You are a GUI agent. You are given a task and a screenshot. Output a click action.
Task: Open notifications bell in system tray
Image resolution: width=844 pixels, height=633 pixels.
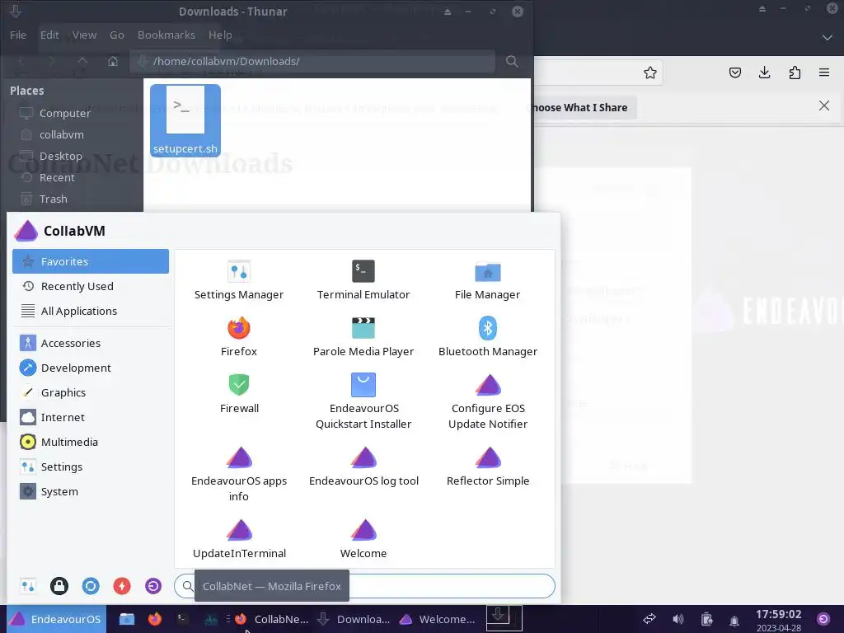(734, 620)
